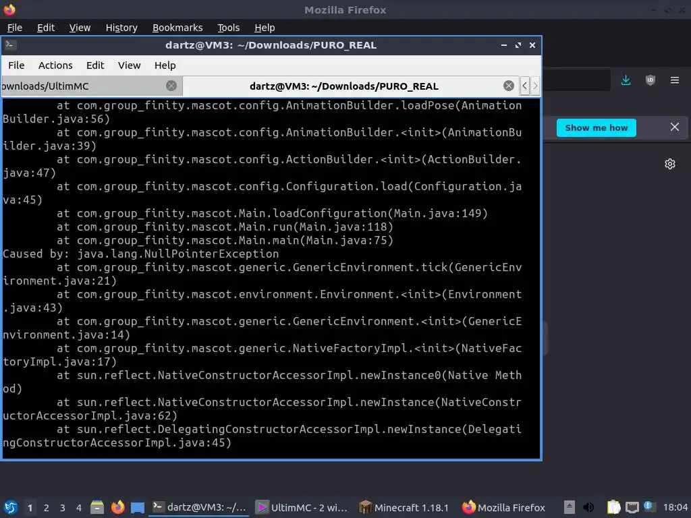
Task: Click the 'DelegatingConstructorAccessorImpl.newInstance' line
Action: (x=262, y=436)
